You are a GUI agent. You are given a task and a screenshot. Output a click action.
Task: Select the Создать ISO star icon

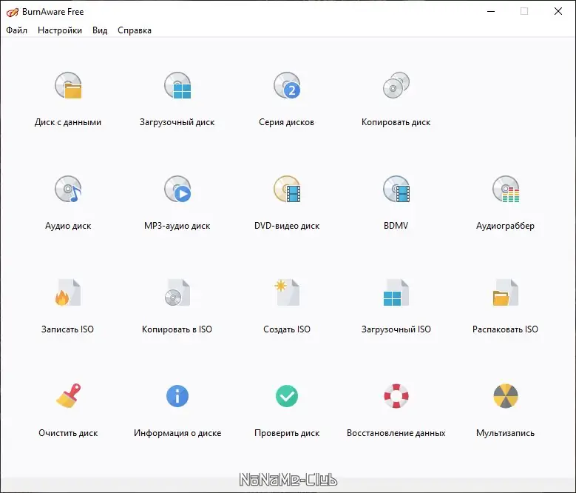click(287, 292)
